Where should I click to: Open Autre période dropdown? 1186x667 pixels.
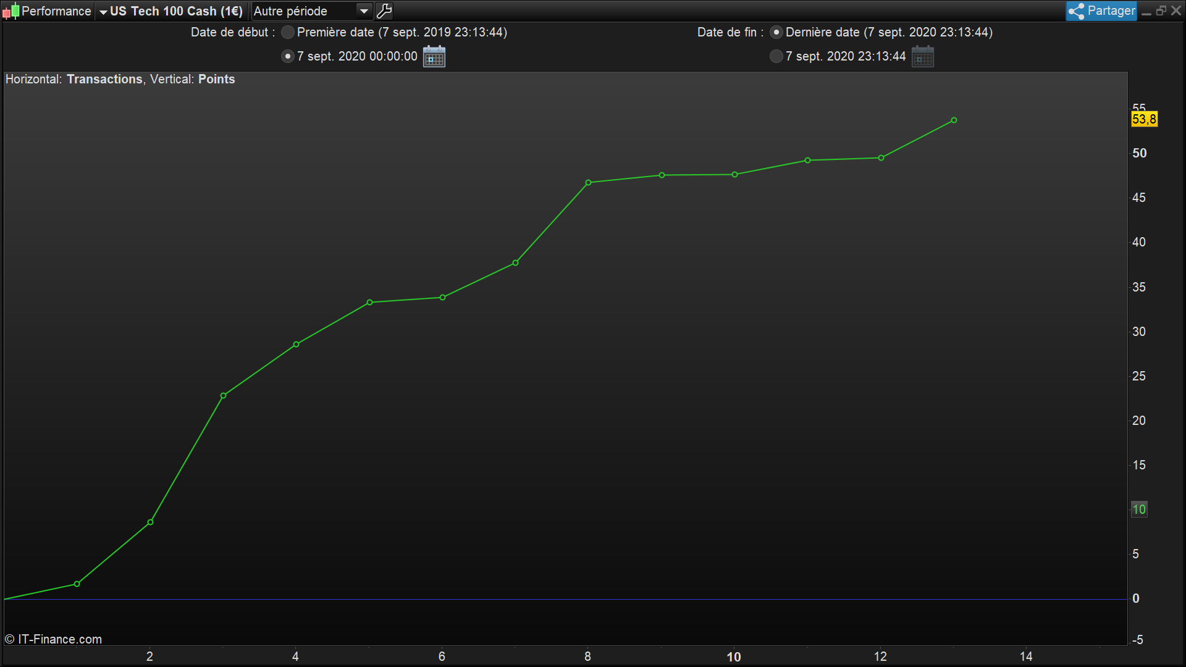point(304,11)
